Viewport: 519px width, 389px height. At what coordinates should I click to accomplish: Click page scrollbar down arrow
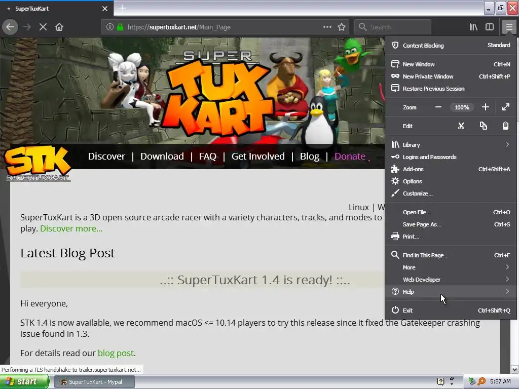point(515,369)
